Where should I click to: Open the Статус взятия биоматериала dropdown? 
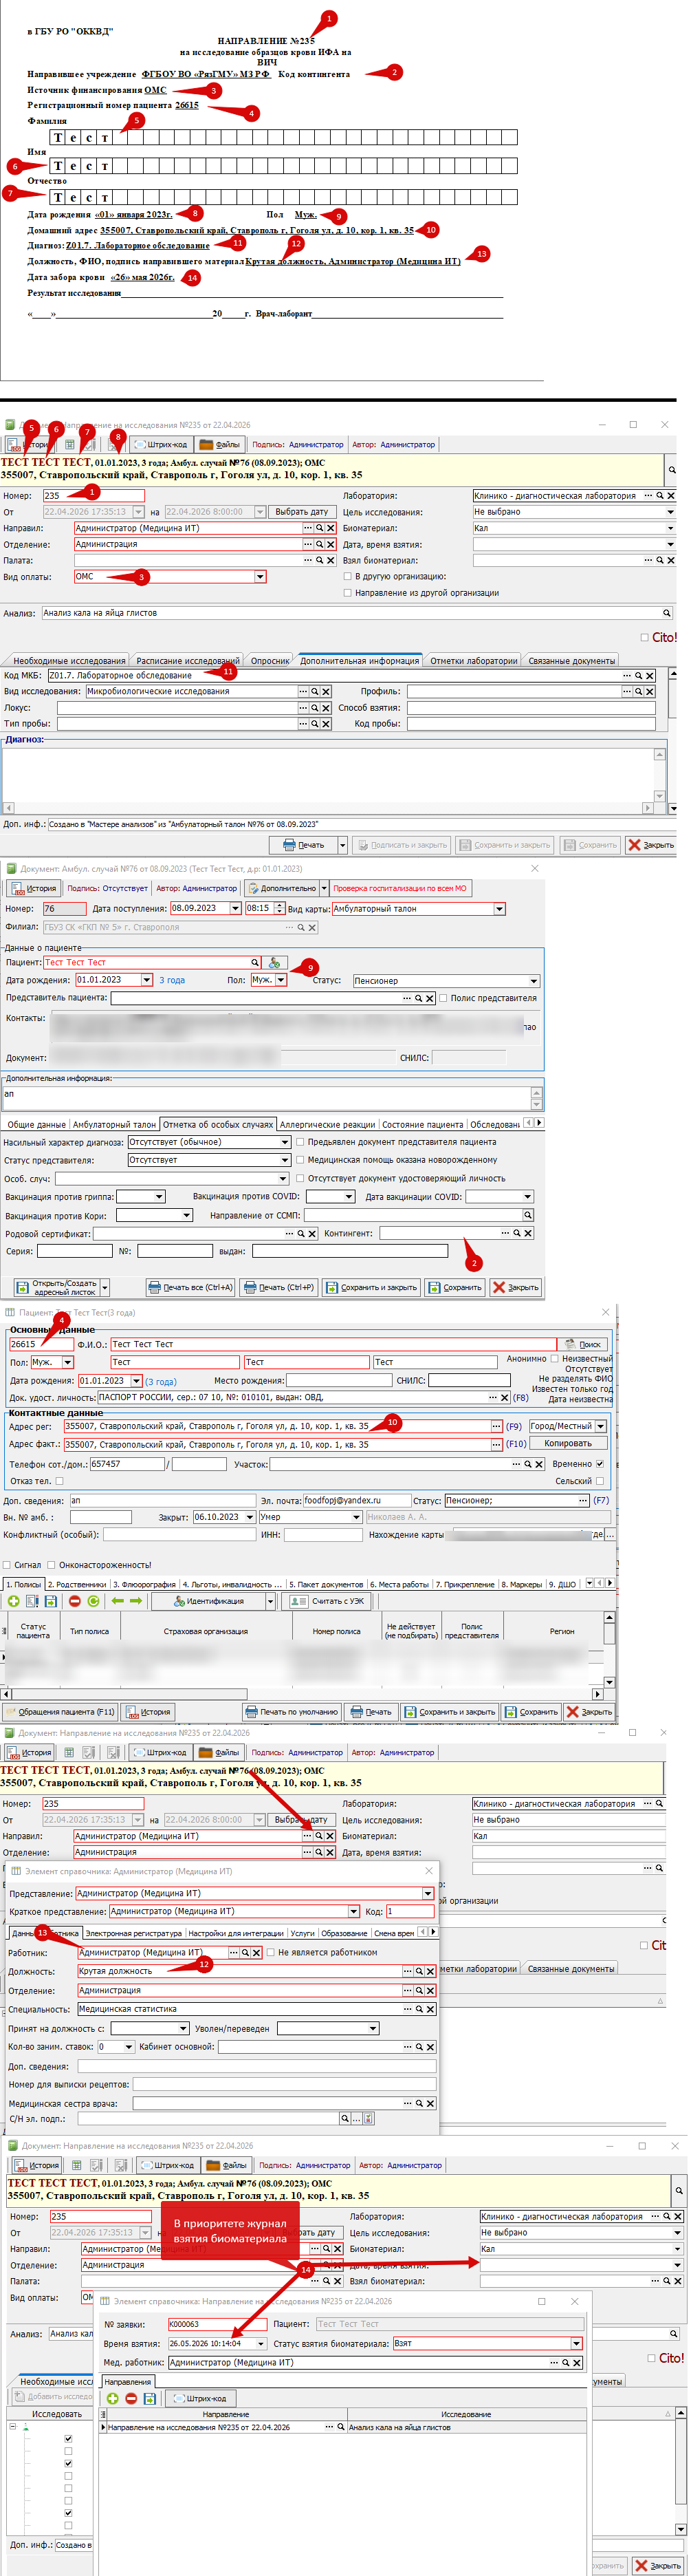576,2343
